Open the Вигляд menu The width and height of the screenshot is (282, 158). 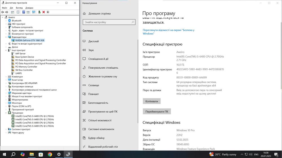19,8
